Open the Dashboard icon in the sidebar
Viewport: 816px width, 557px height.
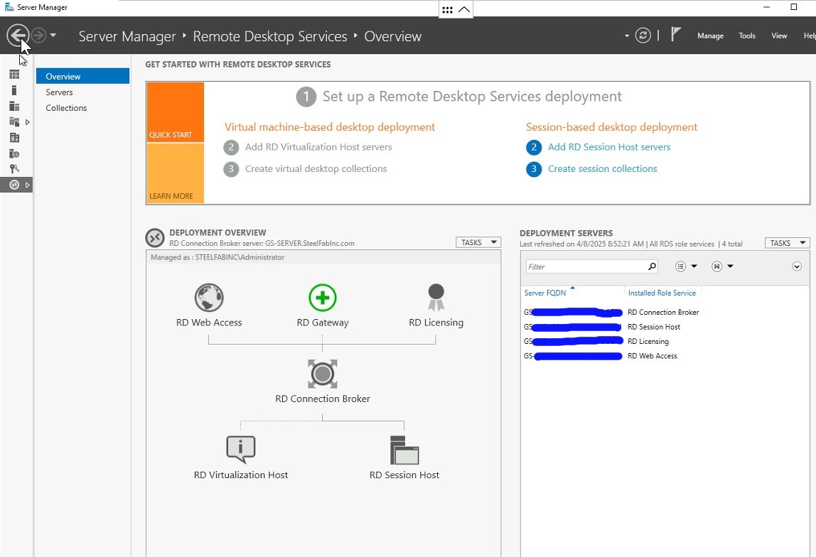[14, 75]
